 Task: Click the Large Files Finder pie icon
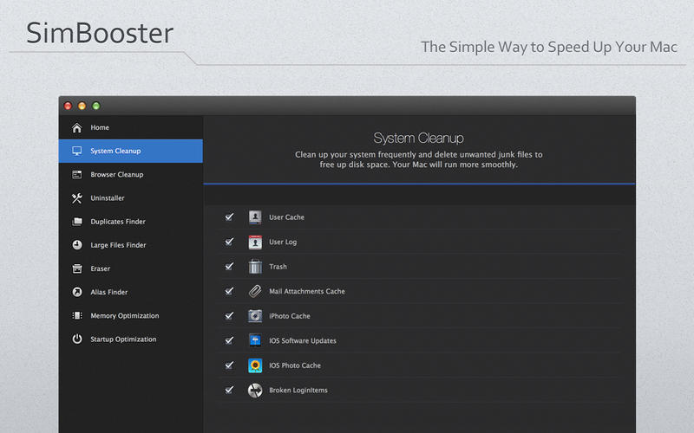pos(77,245)
